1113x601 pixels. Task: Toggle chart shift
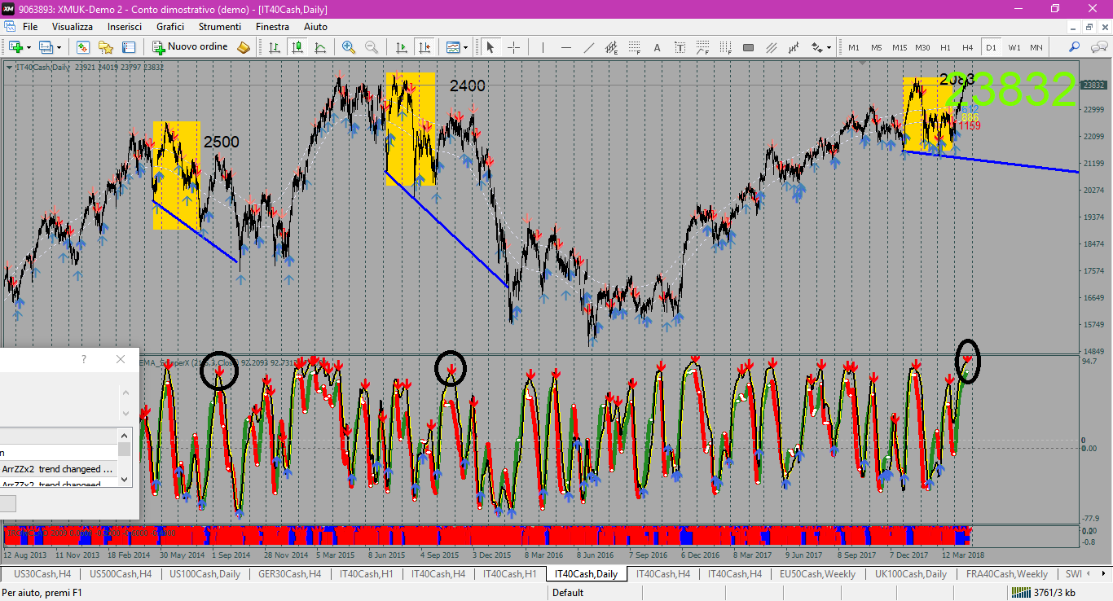pos(424,47)
